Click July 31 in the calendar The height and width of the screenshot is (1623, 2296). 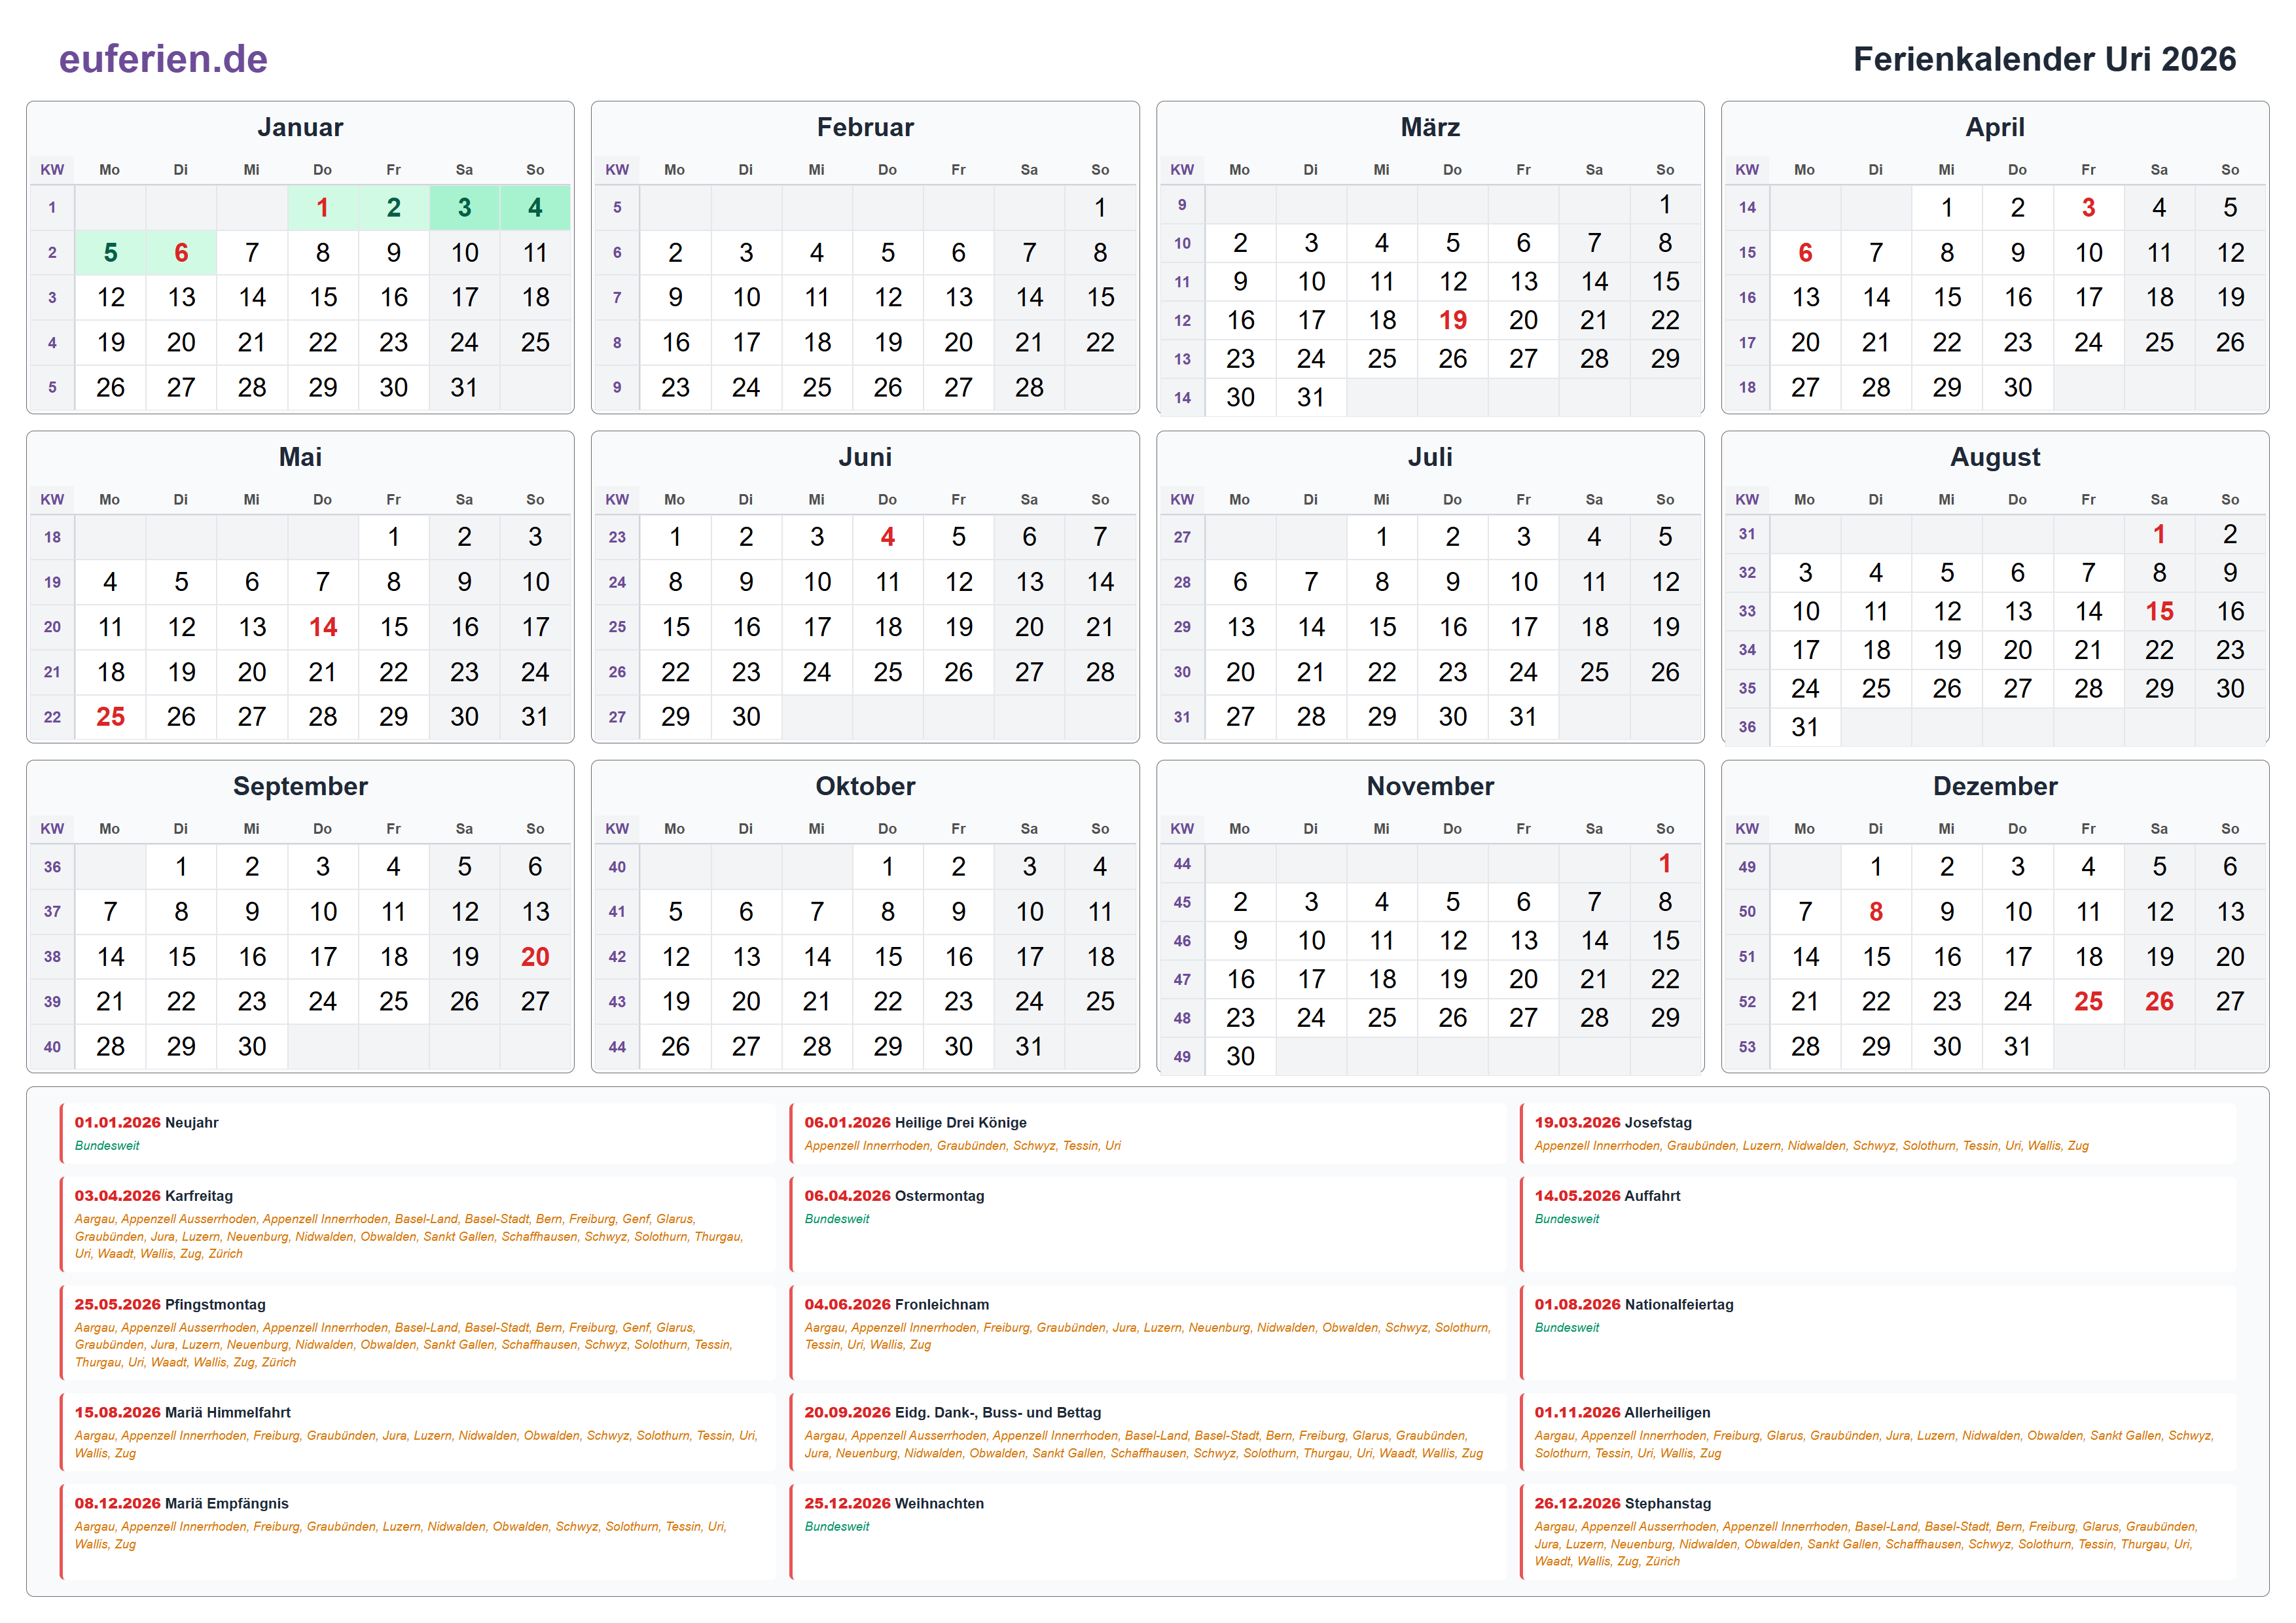pyautogui.click(x=1523, y=716)
